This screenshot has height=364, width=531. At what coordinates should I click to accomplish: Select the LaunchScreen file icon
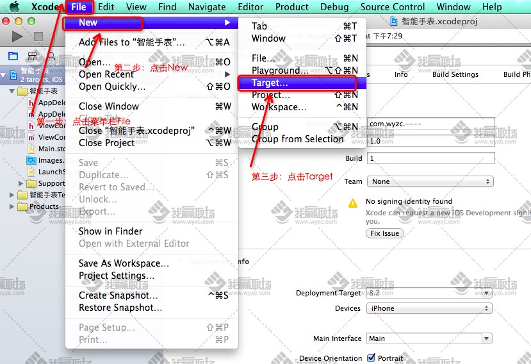(31, 172)
